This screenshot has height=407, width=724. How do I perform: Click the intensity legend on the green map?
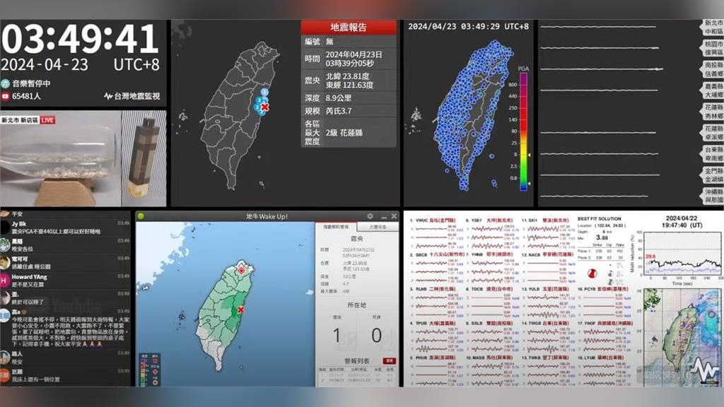[150, 368]
